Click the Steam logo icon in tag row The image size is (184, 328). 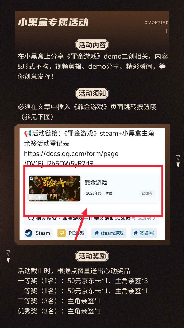[29, 233]
